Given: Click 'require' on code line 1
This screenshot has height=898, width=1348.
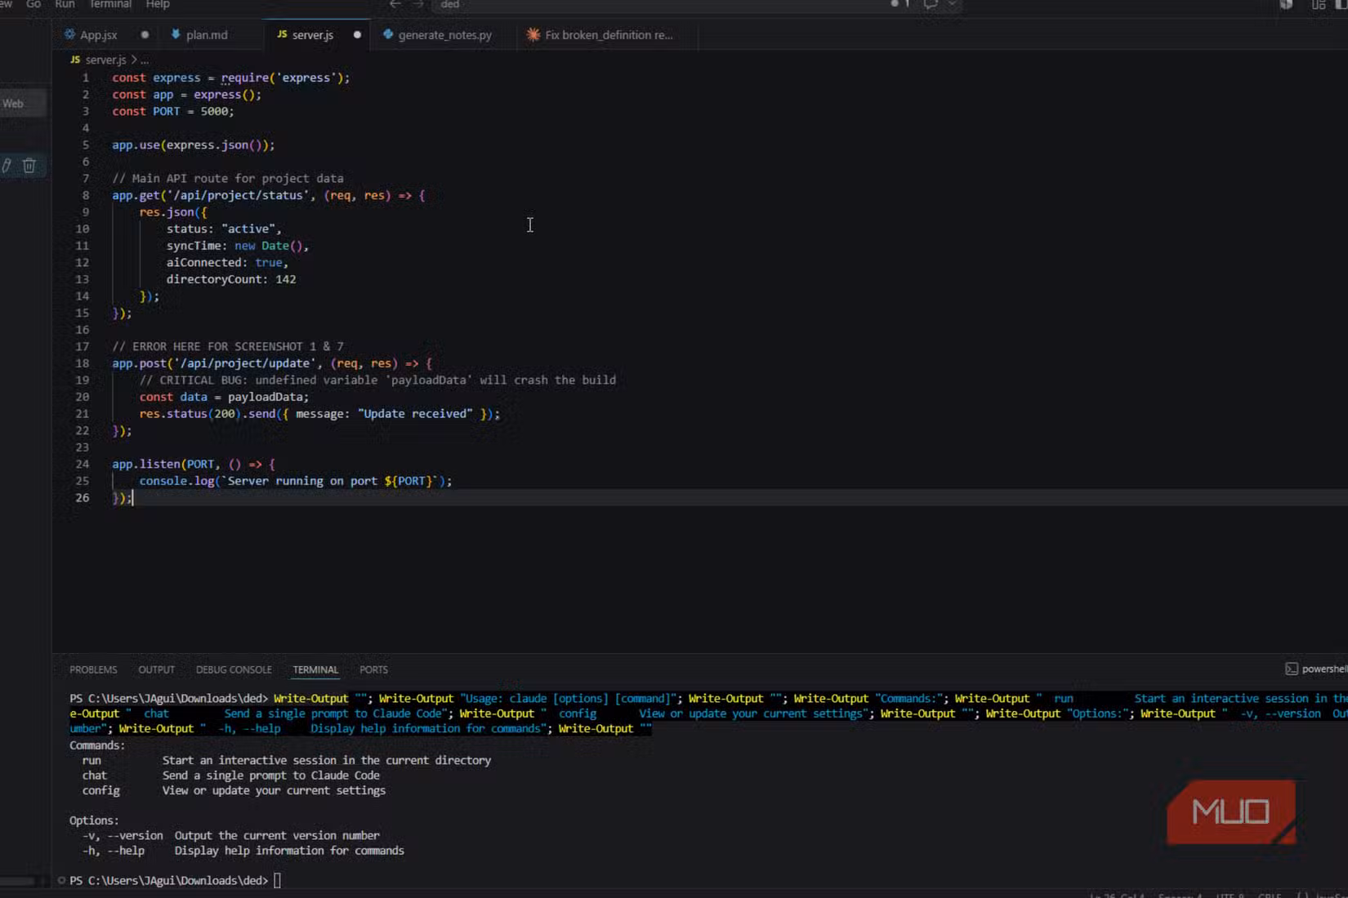Looking at the screenshot, I should tap(244, 78).
